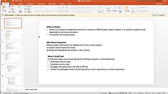Open the View tab

(x=70, y=4)
